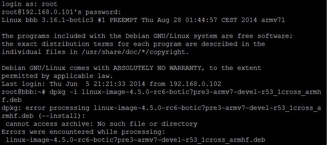The height and width of the screenshot is (145, 328).
Task: Click 'dpkg: error processing' message
Action: pos(46,108)
